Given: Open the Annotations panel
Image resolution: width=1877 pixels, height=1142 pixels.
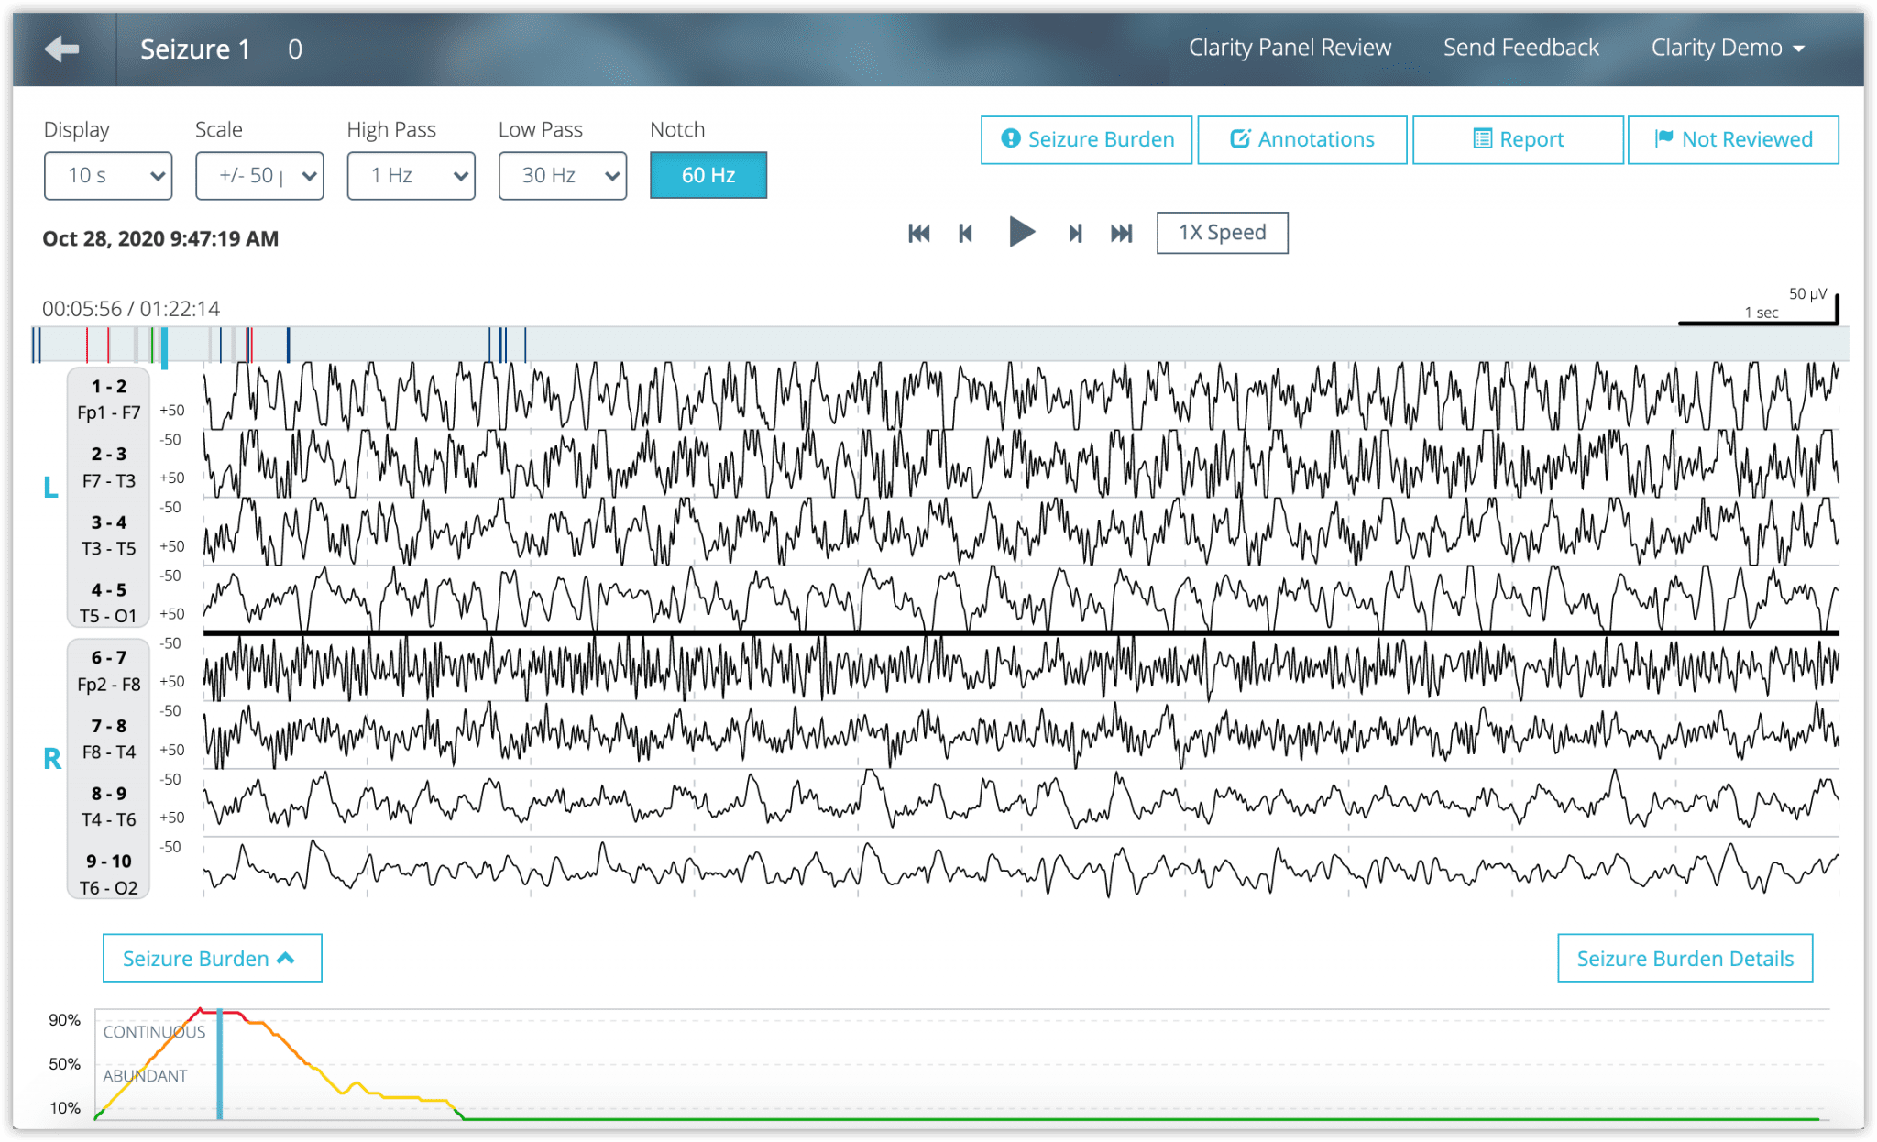Looking at the screenshot, I should coord(1301,139).
